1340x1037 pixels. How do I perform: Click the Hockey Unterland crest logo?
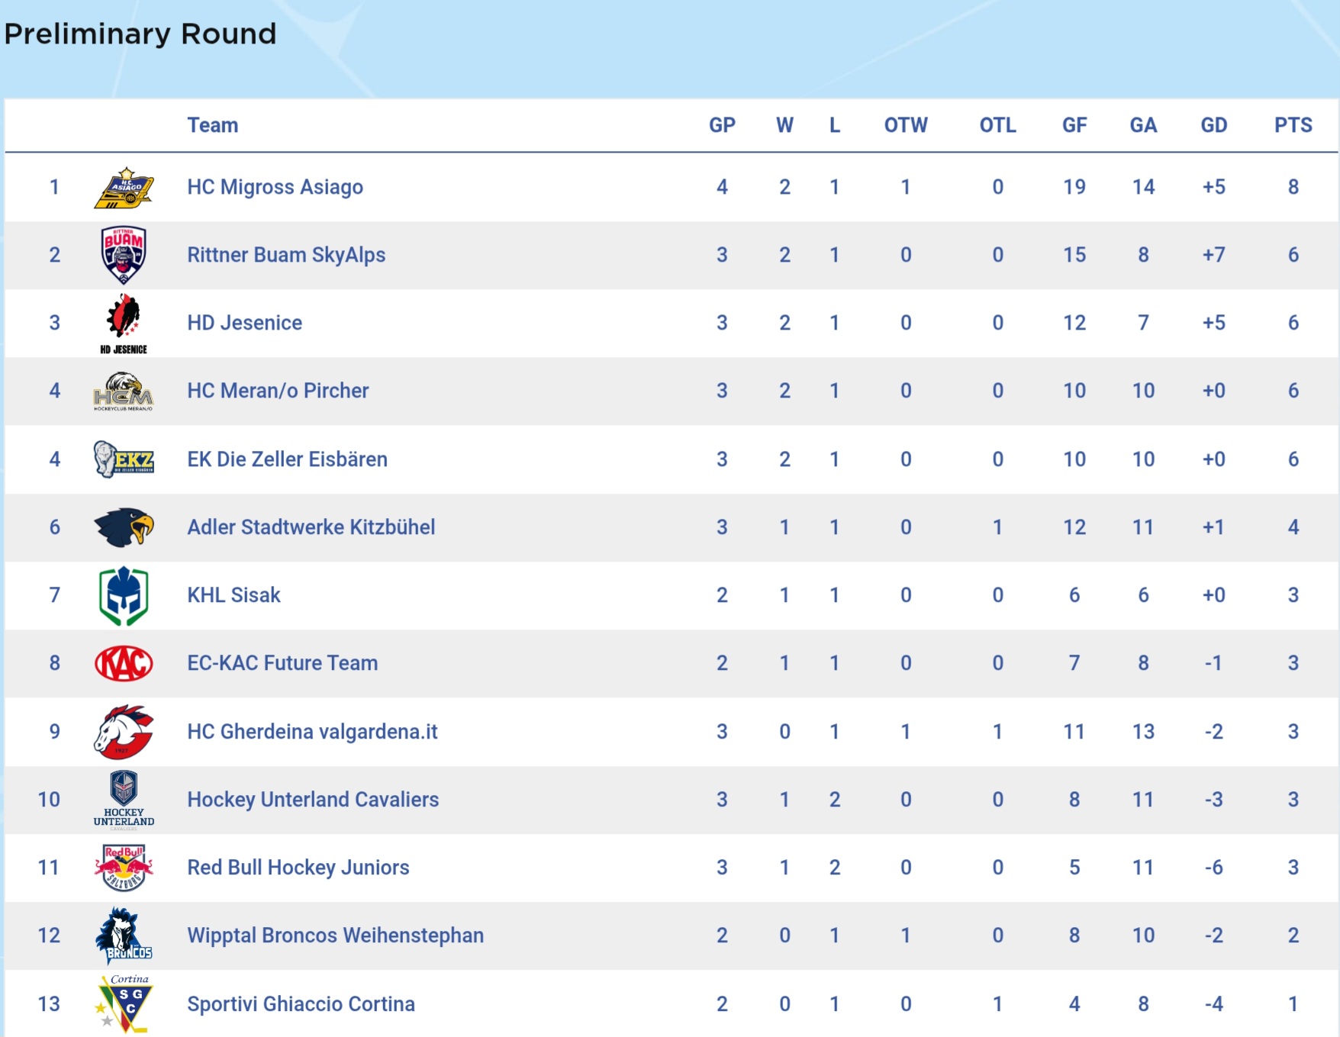(124, 800)
